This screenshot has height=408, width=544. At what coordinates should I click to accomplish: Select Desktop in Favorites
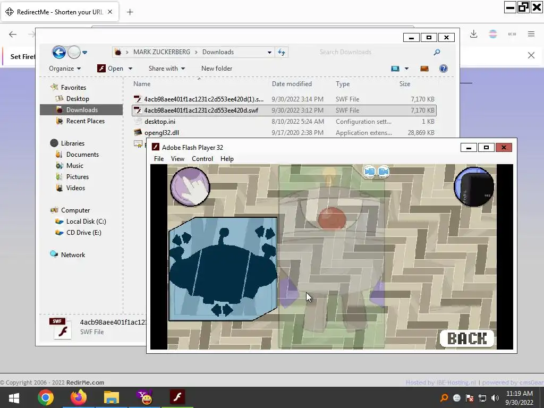[x=78, y=98]
